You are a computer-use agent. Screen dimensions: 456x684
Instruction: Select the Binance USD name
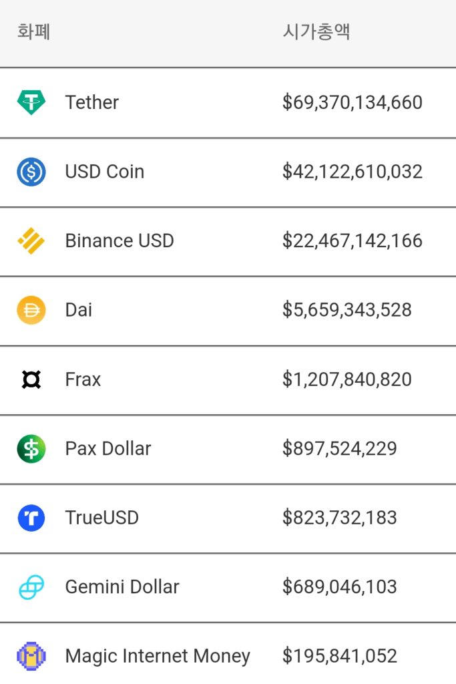coord(120,240)
